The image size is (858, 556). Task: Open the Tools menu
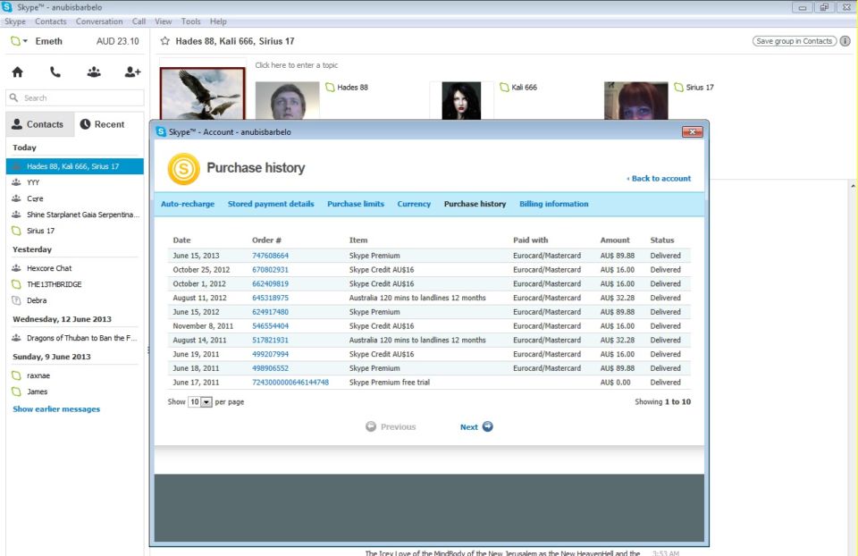pos(191,21)
